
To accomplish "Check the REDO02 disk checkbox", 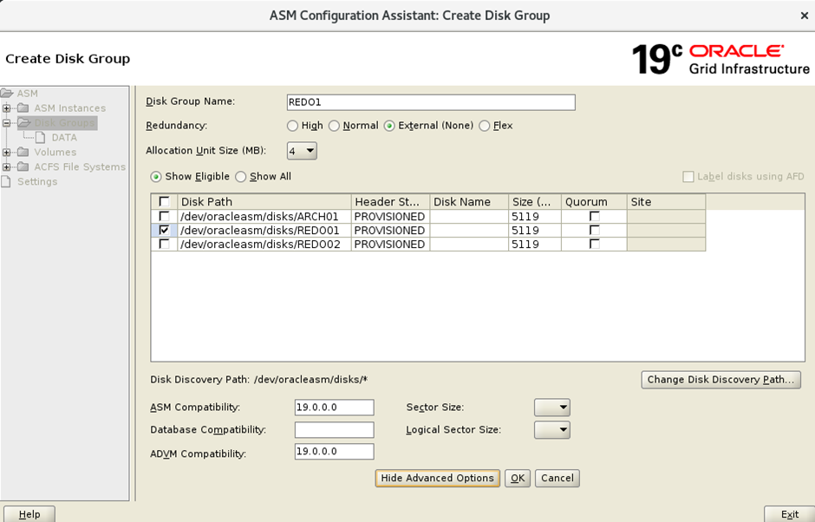I will pos(164,244).
